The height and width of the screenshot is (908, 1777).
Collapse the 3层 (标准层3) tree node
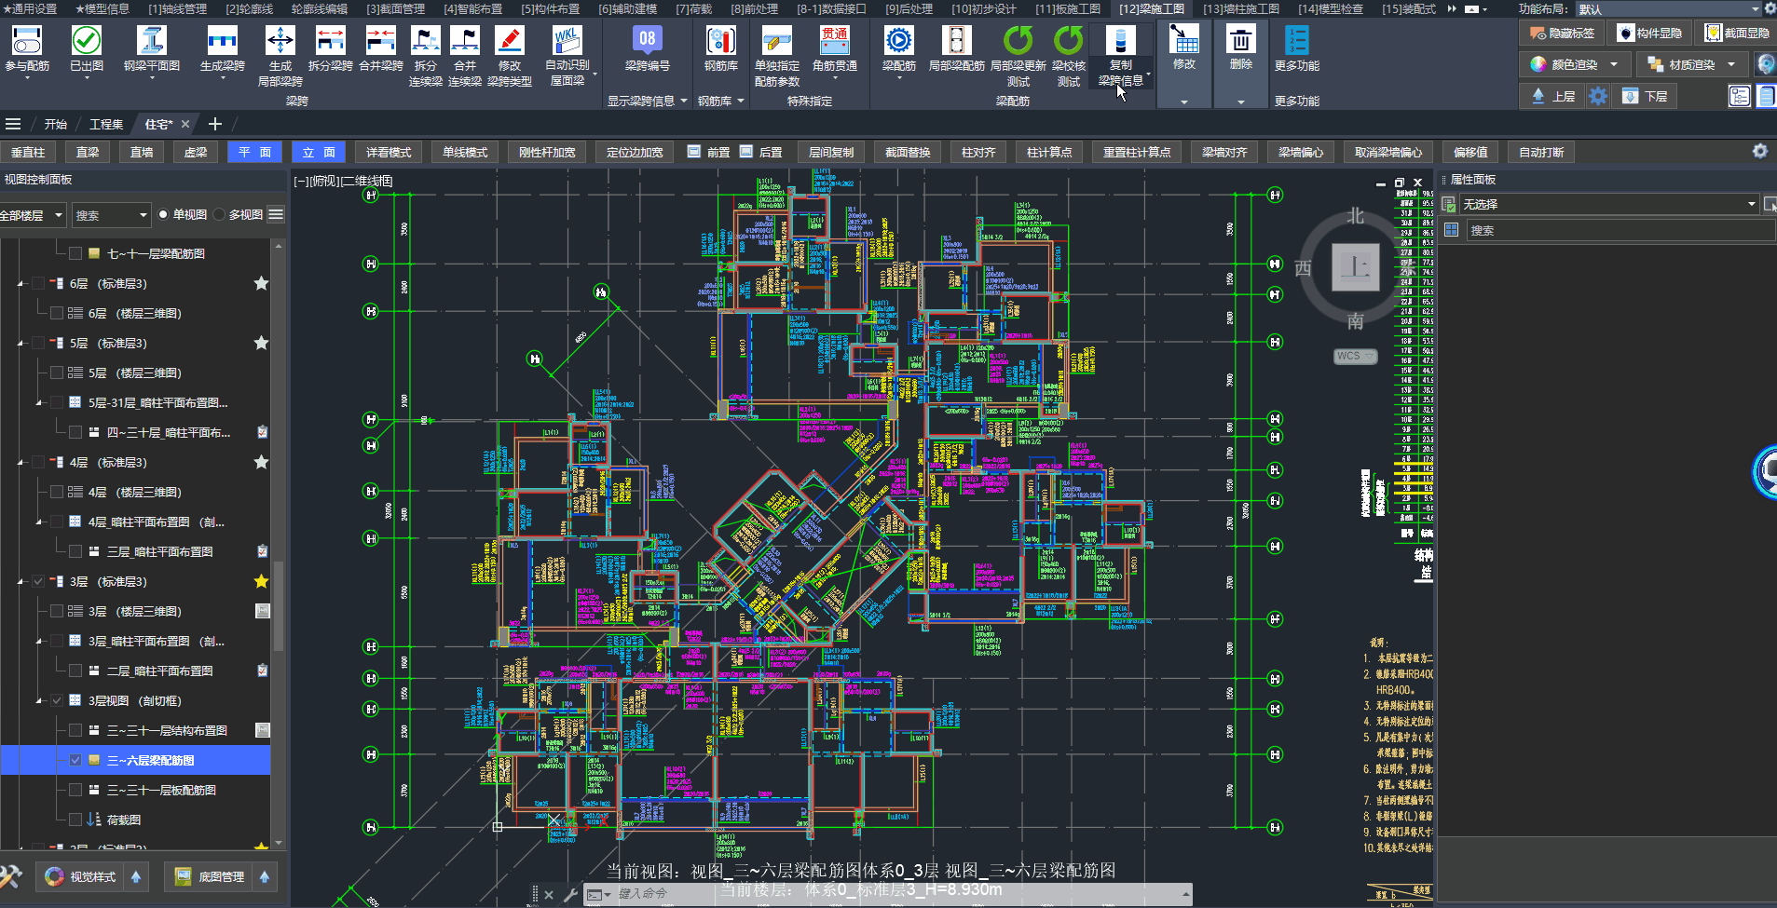tap(21, 582)
